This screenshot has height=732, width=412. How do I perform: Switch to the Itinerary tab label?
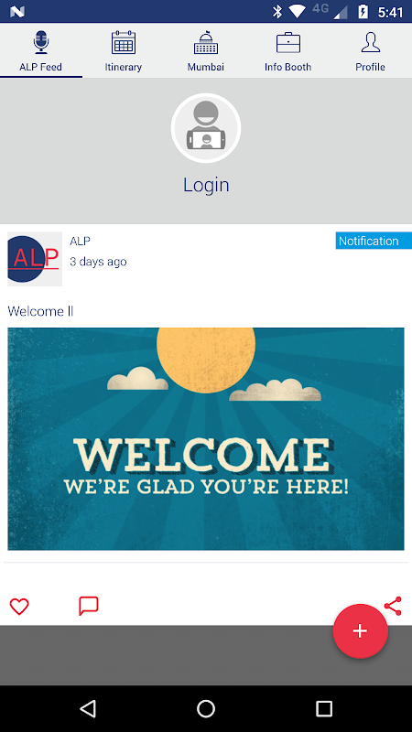(124, 67)
